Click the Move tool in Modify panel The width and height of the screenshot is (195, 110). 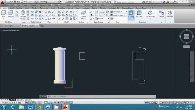(x=67, y=12)
